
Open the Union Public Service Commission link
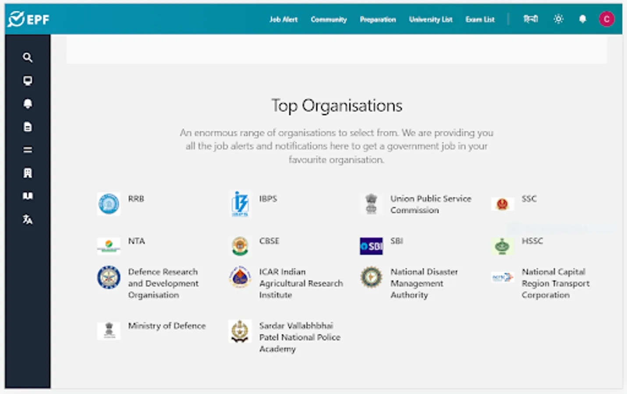pos(431,204)
